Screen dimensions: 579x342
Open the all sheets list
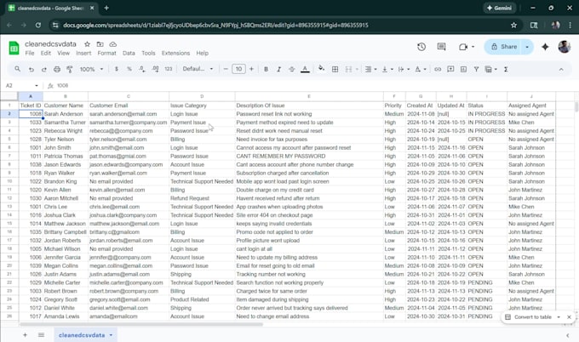41,335
